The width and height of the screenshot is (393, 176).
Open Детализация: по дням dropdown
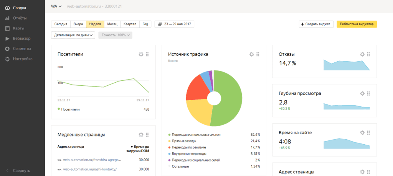73,35
